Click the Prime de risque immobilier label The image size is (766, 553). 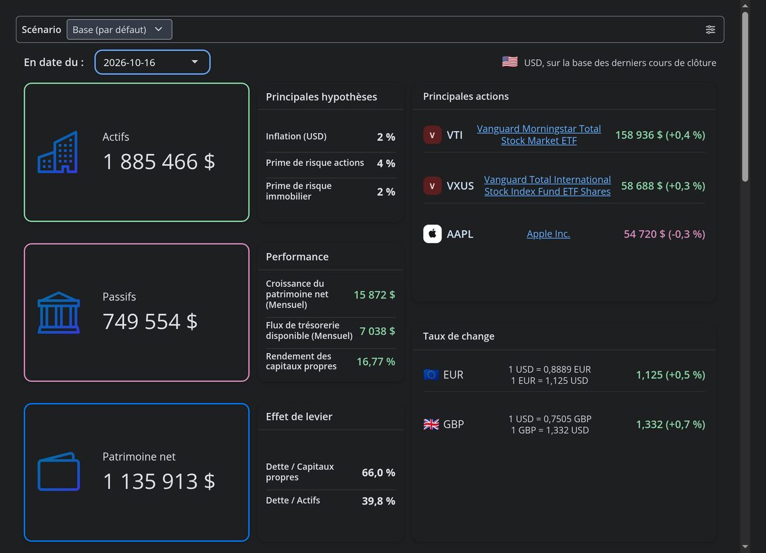point(298,191)
